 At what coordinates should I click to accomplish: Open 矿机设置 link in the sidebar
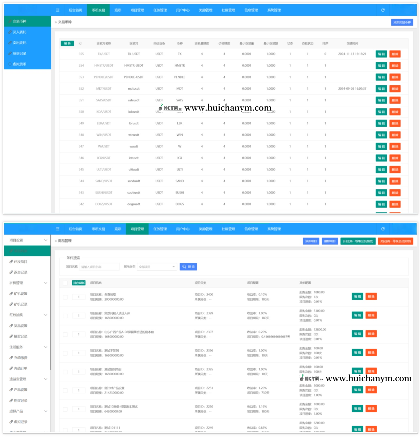point(21,294)
